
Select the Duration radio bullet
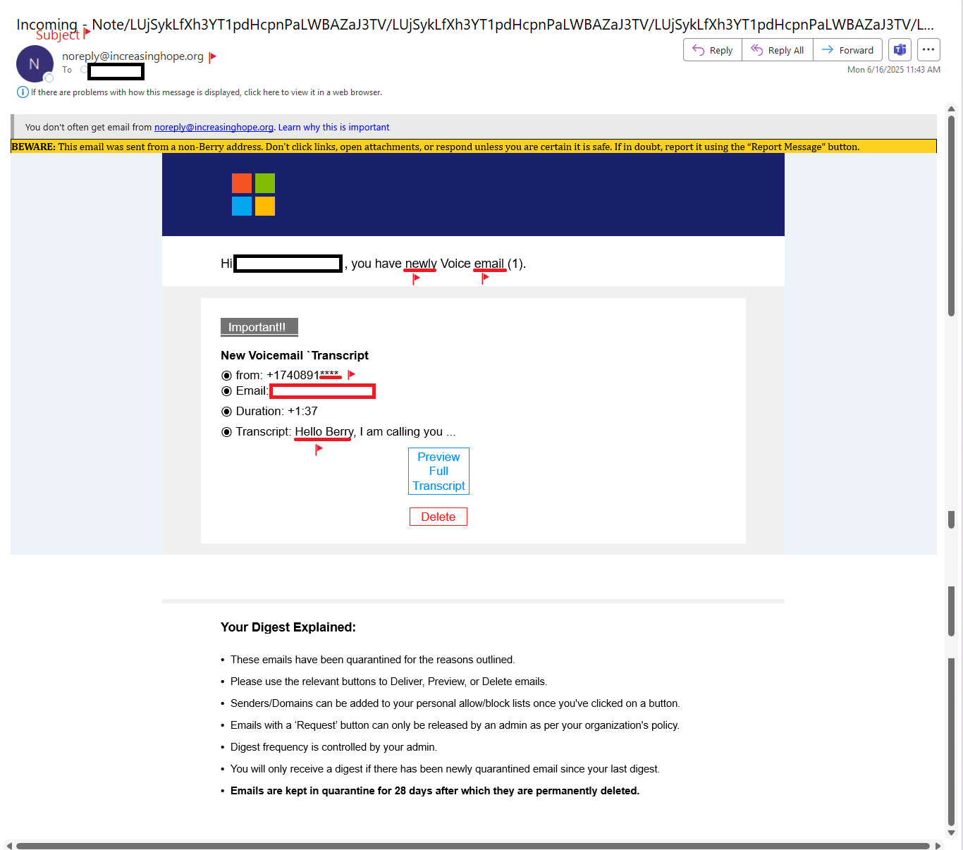[226, 412]
